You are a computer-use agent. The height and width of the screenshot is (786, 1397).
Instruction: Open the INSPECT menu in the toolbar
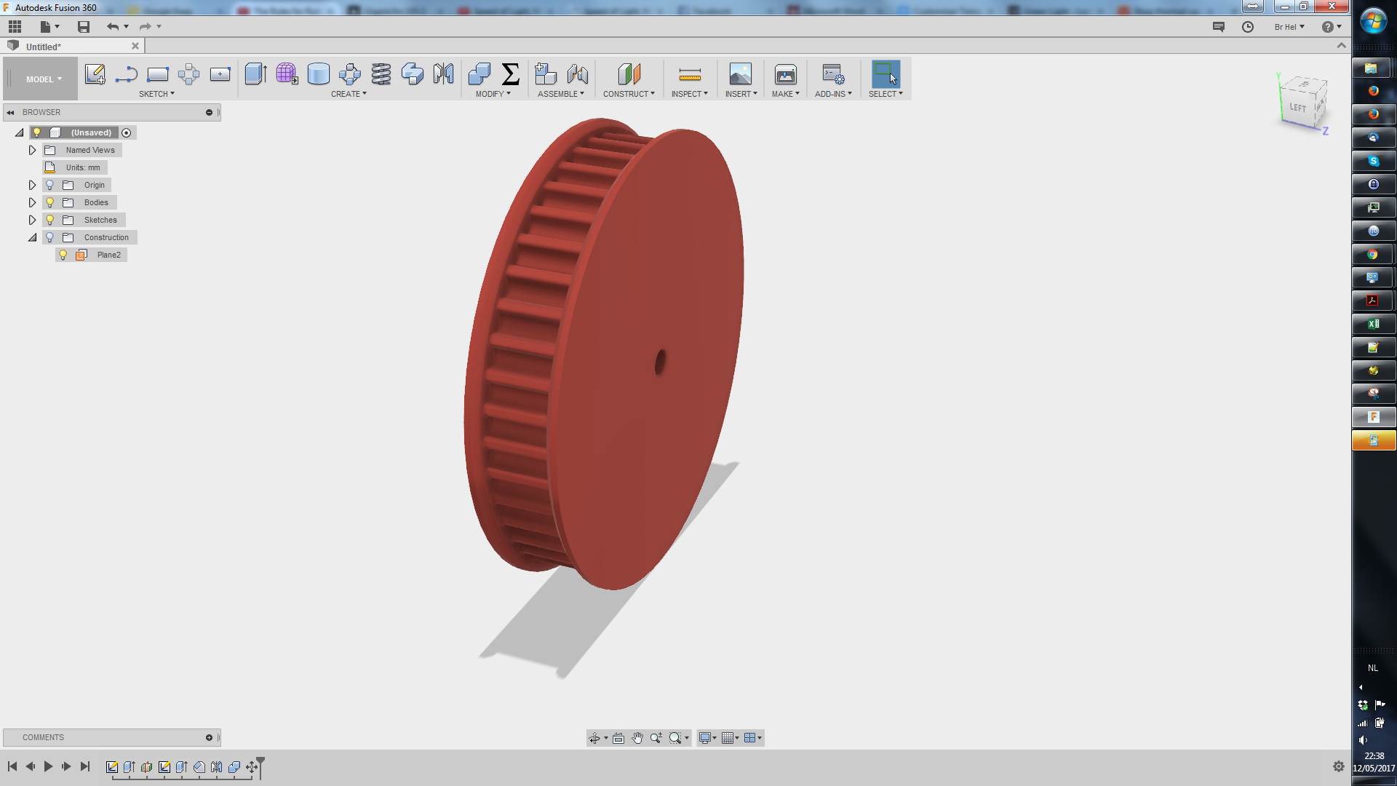click(x=689, y=93)
